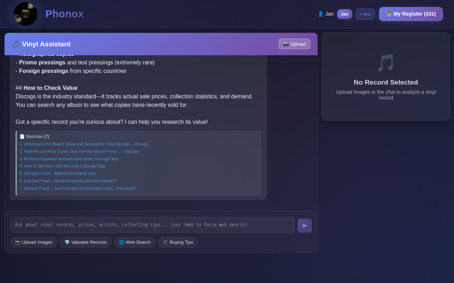Click the music note icon beside Vinyl Assistant
Viewport: 454px width, 283px height.
click(x=16, y=44)
